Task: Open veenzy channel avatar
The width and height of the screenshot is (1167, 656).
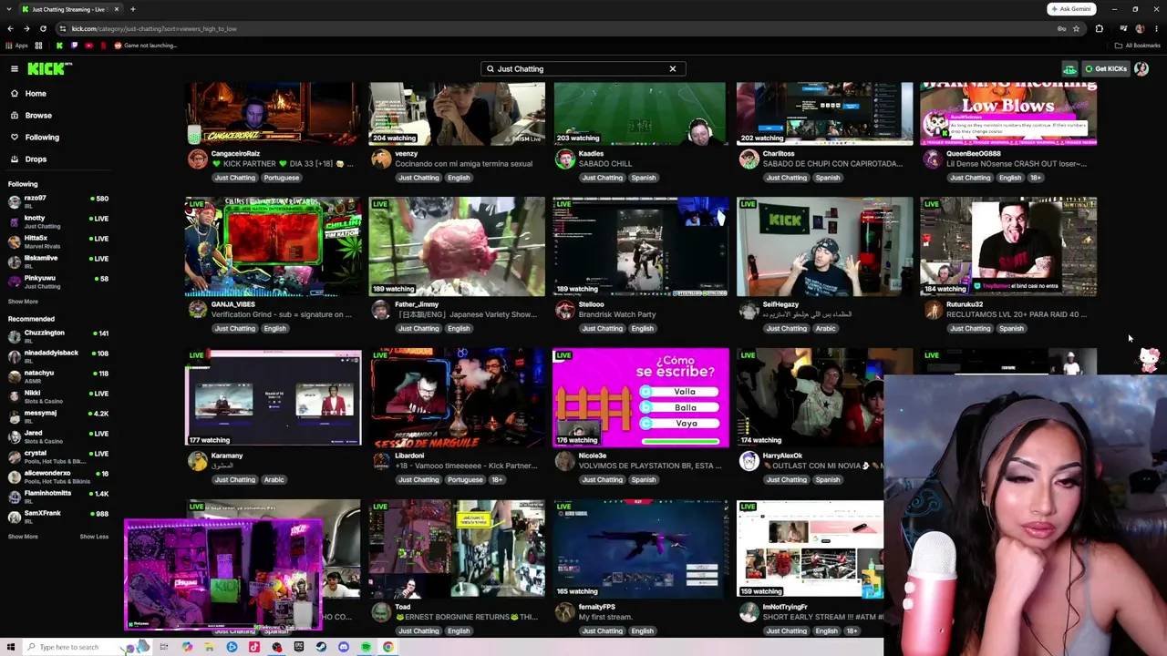Action: 381,159
